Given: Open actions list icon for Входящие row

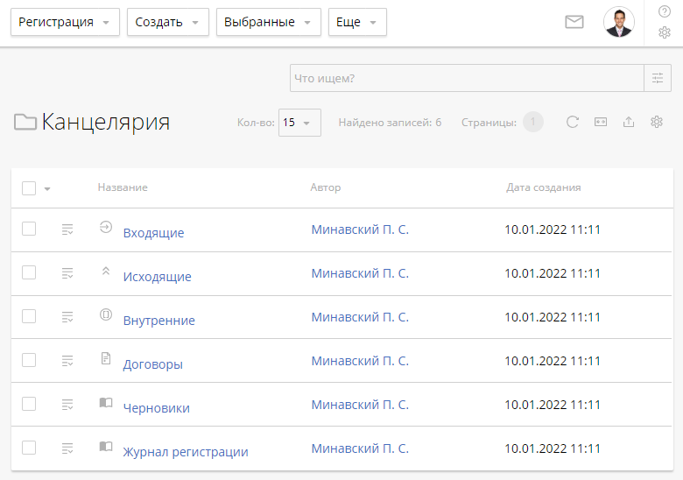Looking at the screenshot, I should click(x=67, y=229).
